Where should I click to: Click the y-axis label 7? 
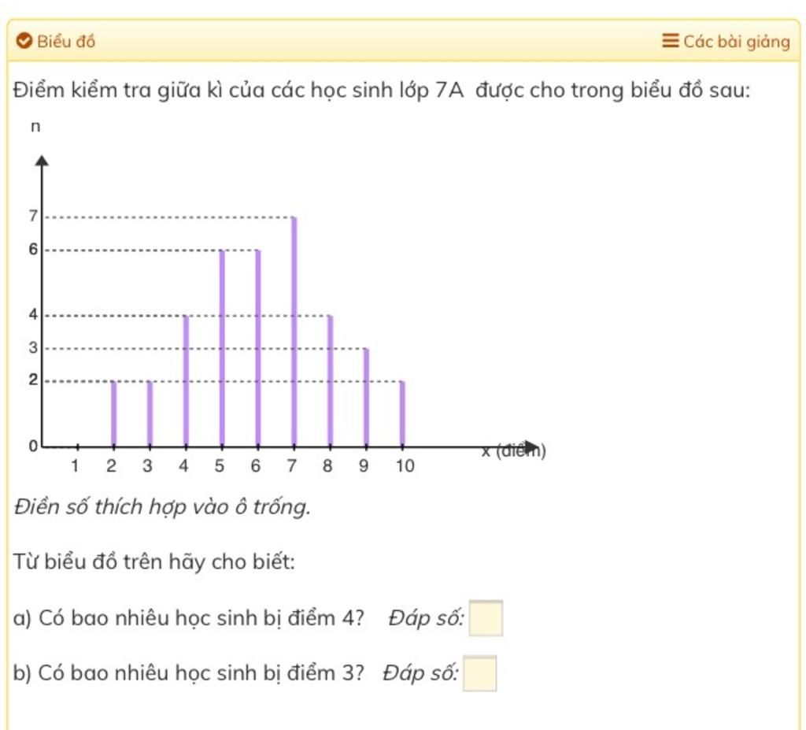coord(33,216)
